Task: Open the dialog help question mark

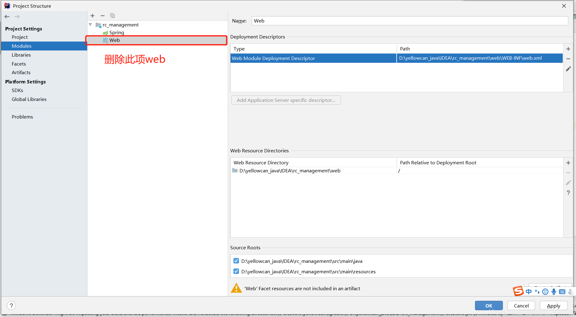Action: coord(11,306)
